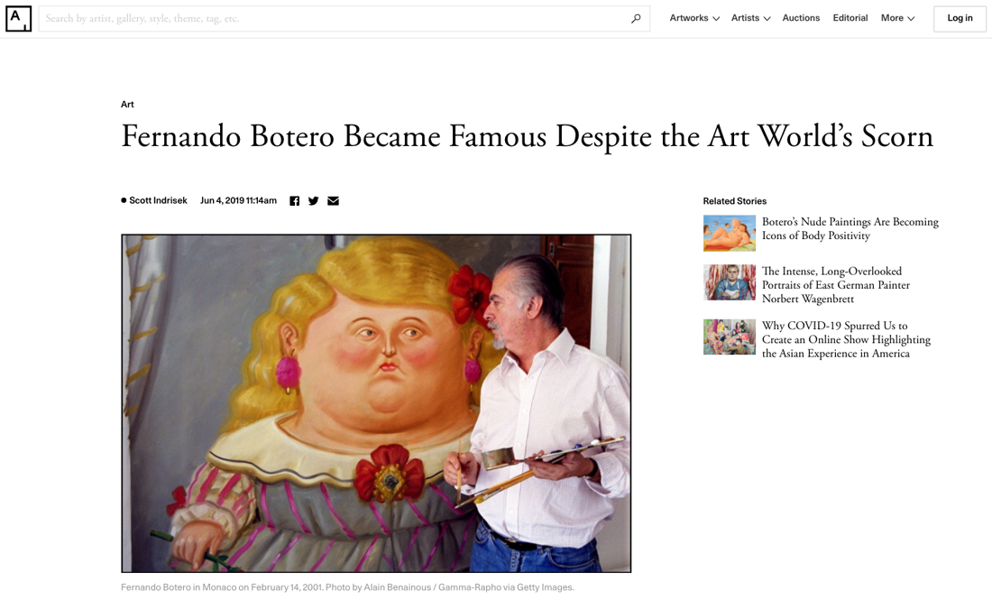Open author Scott Indrisek's page
992x609 pixels.
click(x=158, y=200)
